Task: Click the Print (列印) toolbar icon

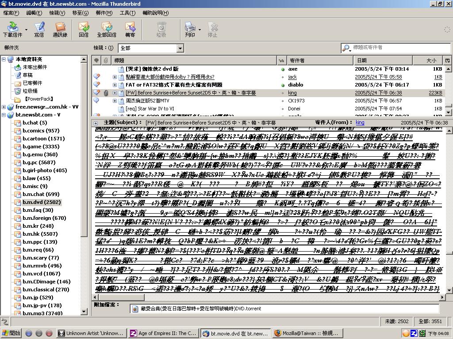Action: [189, 28]
